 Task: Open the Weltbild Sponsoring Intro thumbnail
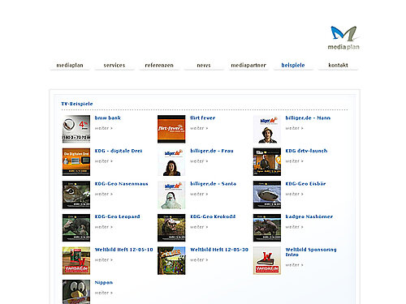click(x=267, y=260)
